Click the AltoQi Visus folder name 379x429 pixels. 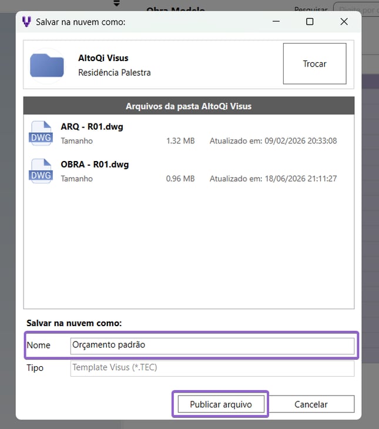tap(103, 58)
